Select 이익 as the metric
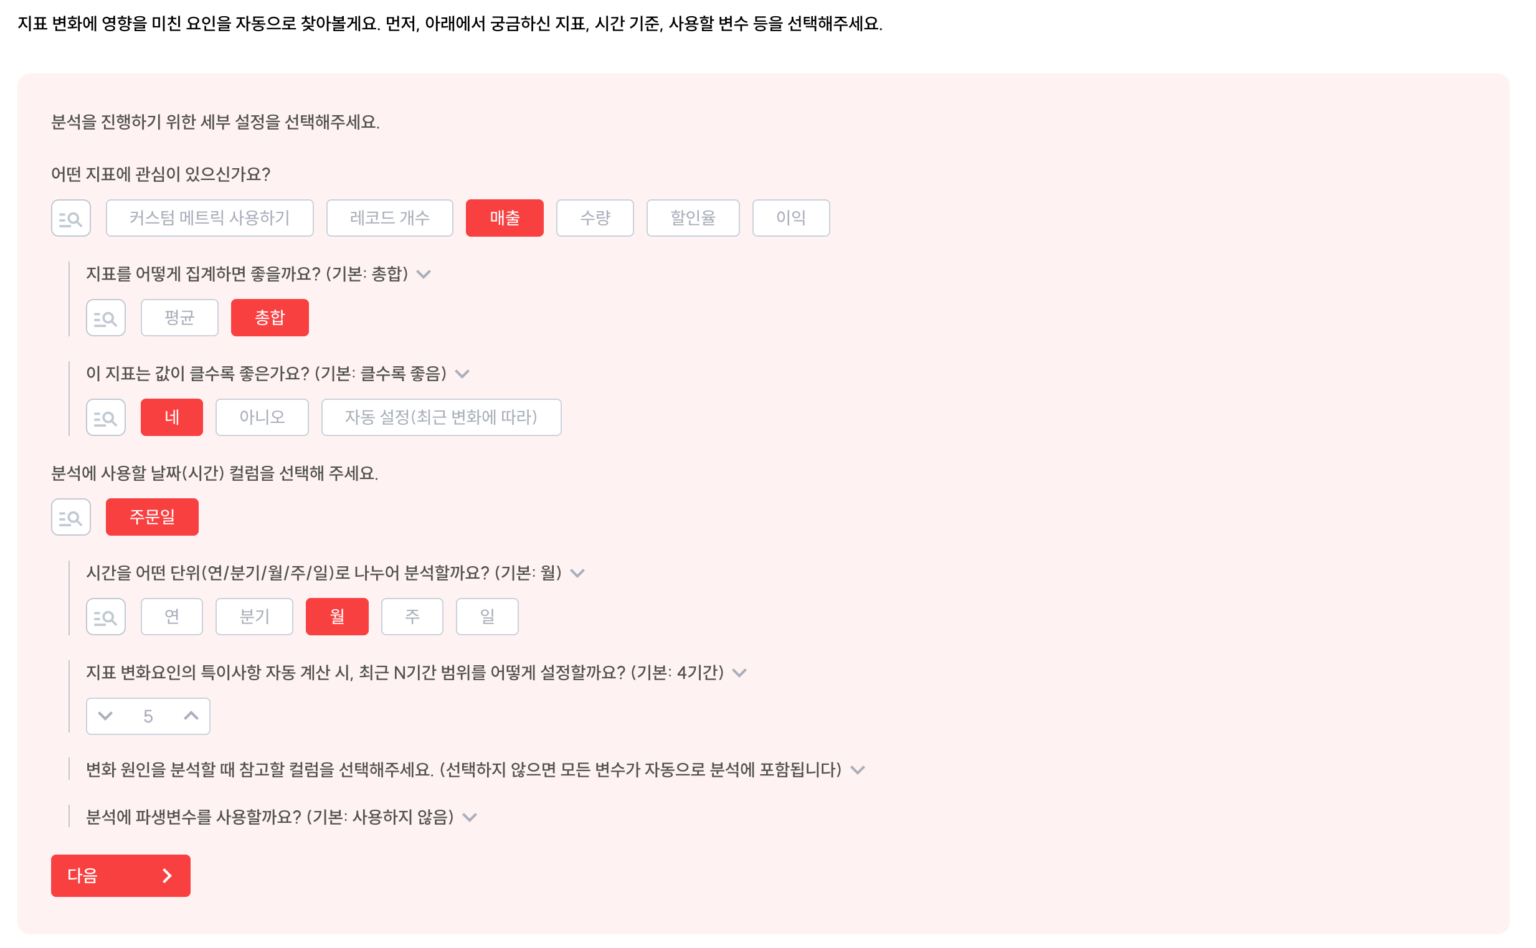The height and width of the screenshot is (948, 1536). [791, 218]
